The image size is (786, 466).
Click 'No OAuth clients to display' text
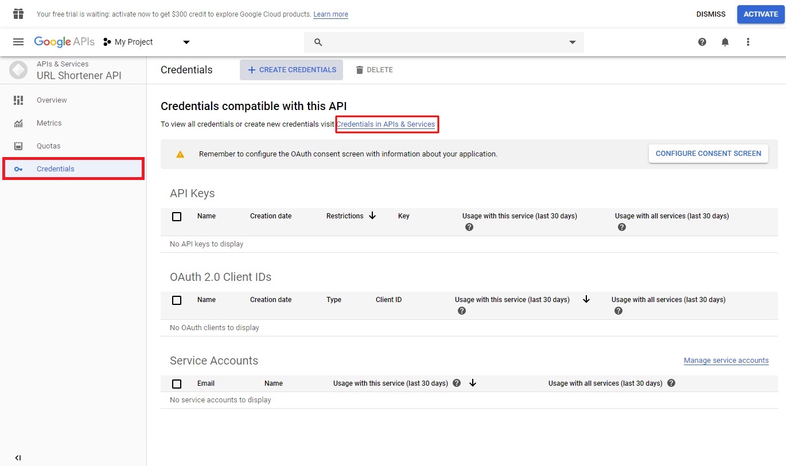(x=215, y=328)
